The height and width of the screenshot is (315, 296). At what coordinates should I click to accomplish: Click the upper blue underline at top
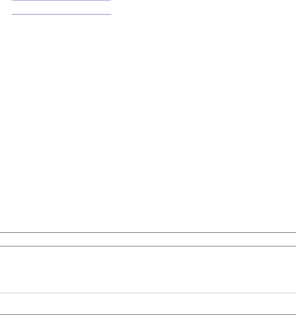coord(61,0)
